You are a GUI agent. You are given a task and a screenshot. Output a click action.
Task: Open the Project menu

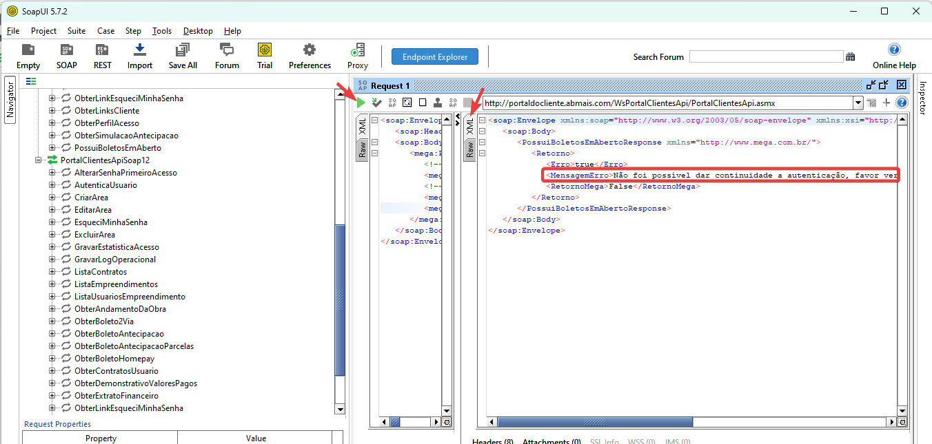tap(43, 31)
